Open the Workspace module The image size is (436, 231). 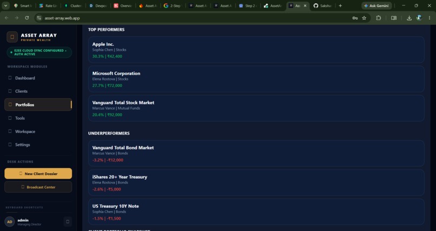click(x=38, y=132)
